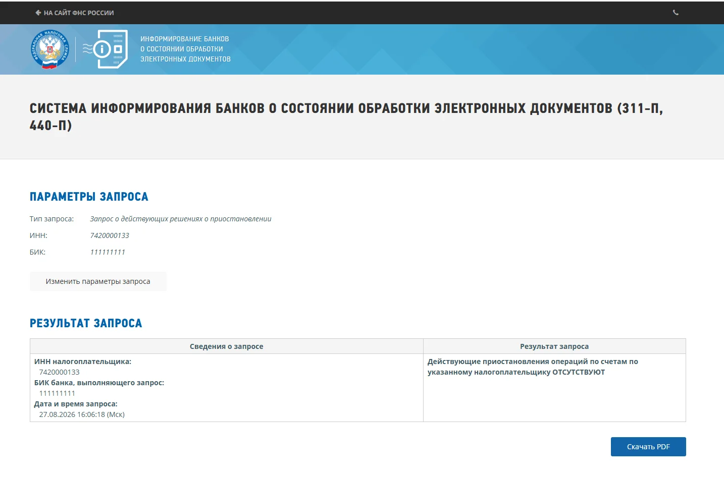Click the РЕЗУЛЬТАТ ЗАПРОСА section heading

tap(86, 323)
